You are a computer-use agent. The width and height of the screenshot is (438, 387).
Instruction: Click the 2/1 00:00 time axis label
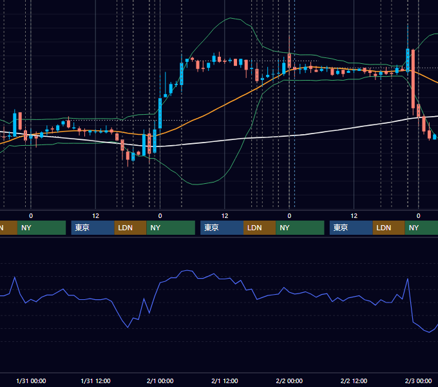160,381
